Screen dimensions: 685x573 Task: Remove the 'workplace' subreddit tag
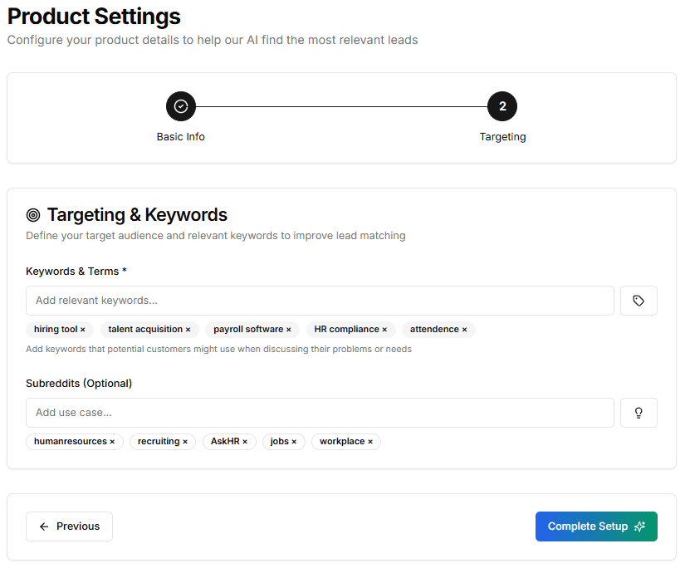click(370, 442)
